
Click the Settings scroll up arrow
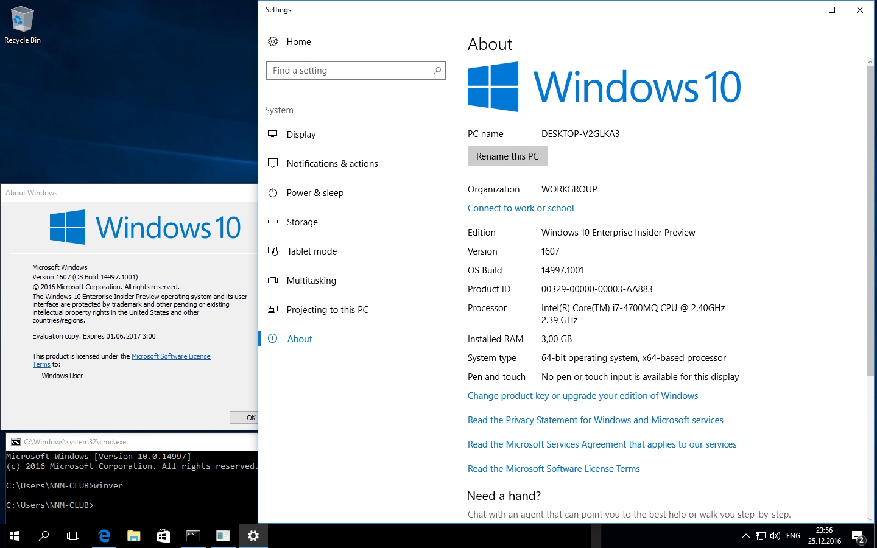coord(870,61)
